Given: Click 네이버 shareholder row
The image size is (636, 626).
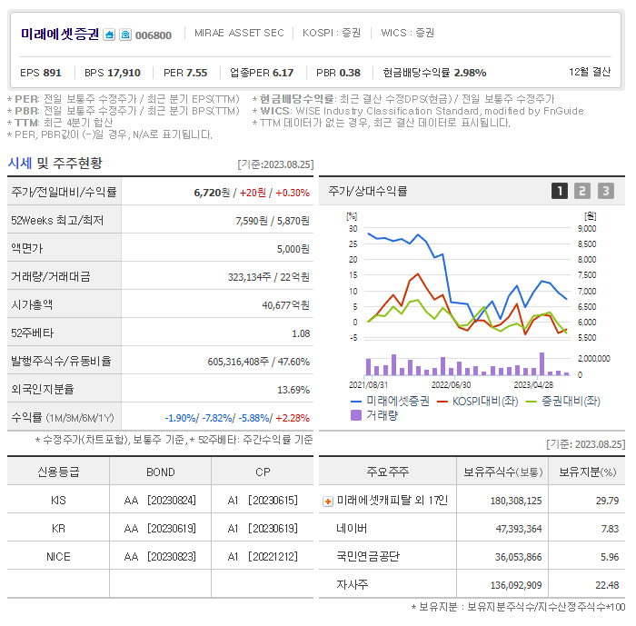Looking at the screenshot, I should (472, 529).
